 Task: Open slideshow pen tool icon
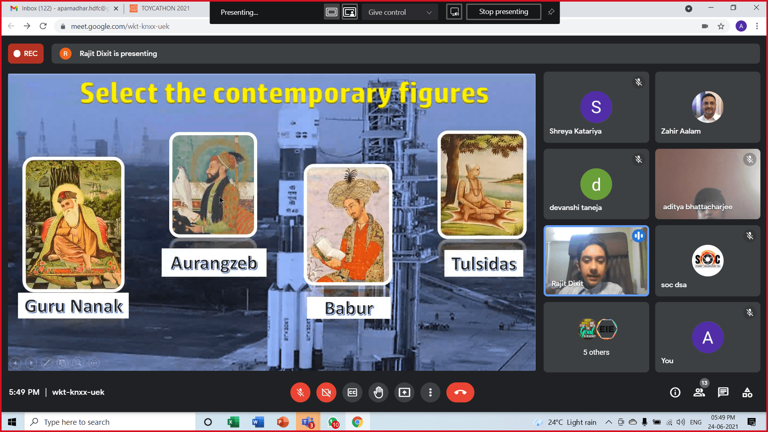[x=46, y=363]
